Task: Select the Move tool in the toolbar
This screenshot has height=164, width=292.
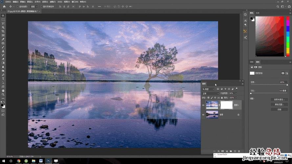Action: pyautogui.click(x=3, y=15)
